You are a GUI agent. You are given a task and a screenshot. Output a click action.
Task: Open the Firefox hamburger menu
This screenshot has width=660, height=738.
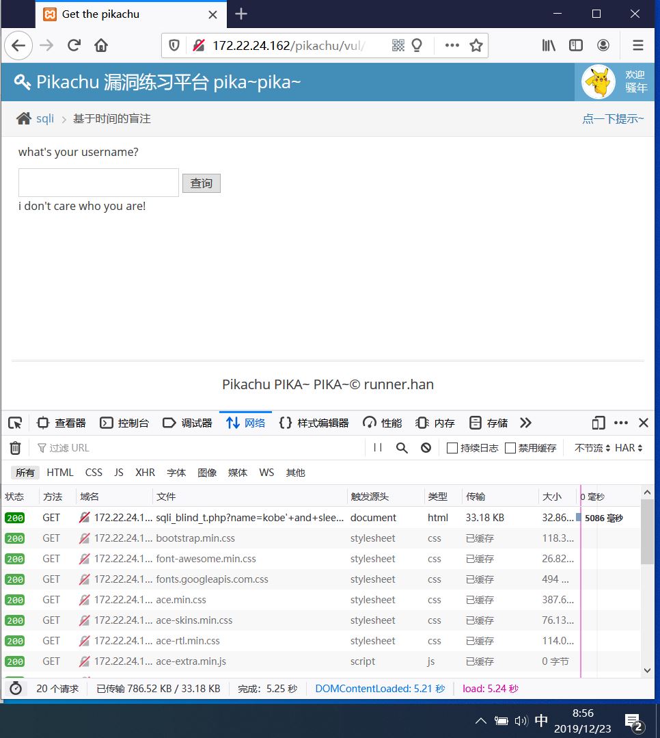[x=638, y=45]
